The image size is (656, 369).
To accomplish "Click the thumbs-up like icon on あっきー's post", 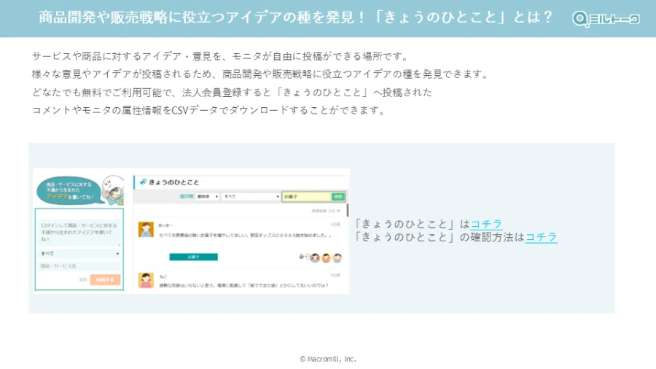I will pos(301,257).
